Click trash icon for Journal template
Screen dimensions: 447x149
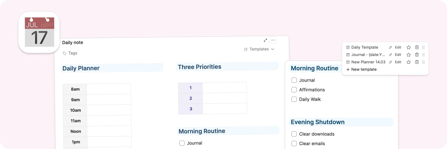point(417,55)
